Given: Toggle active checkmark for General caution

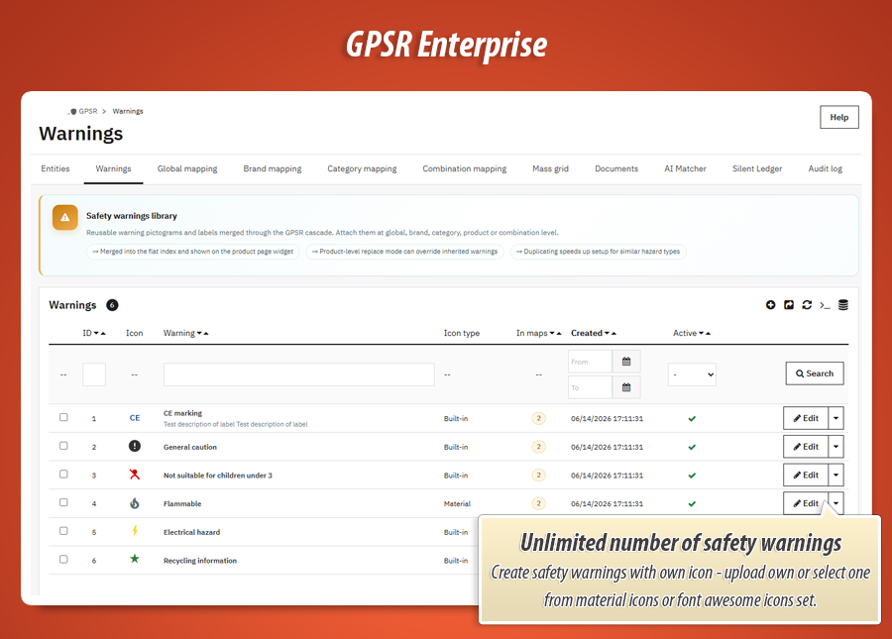Looking at the screenshot, I should click(692, 448).
